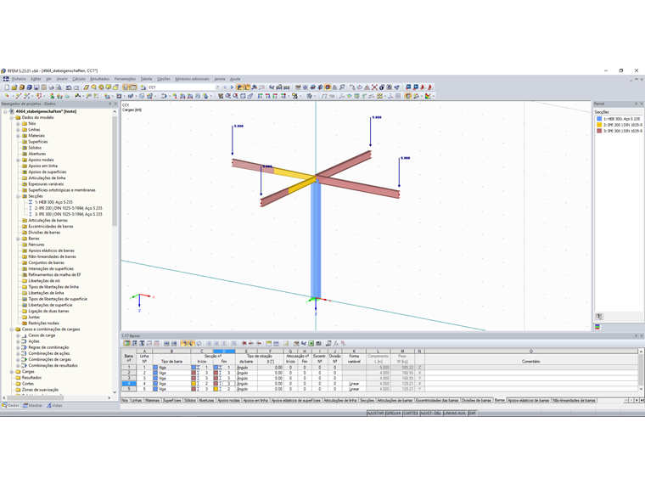Toggle the AJUSTAR snap mode in status bar
The height and width of the screenshot is (484, 645).
point(376,413)
